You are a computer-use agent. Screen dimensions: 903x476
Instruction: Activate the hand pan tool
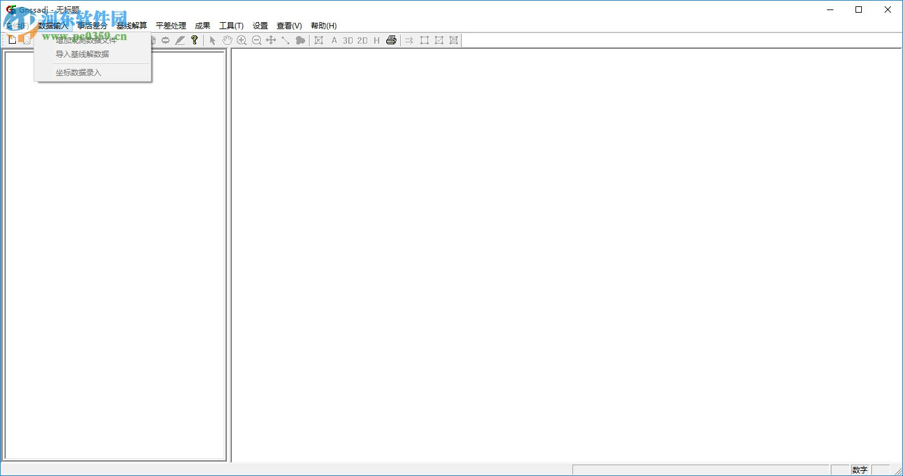coord(227,41)
